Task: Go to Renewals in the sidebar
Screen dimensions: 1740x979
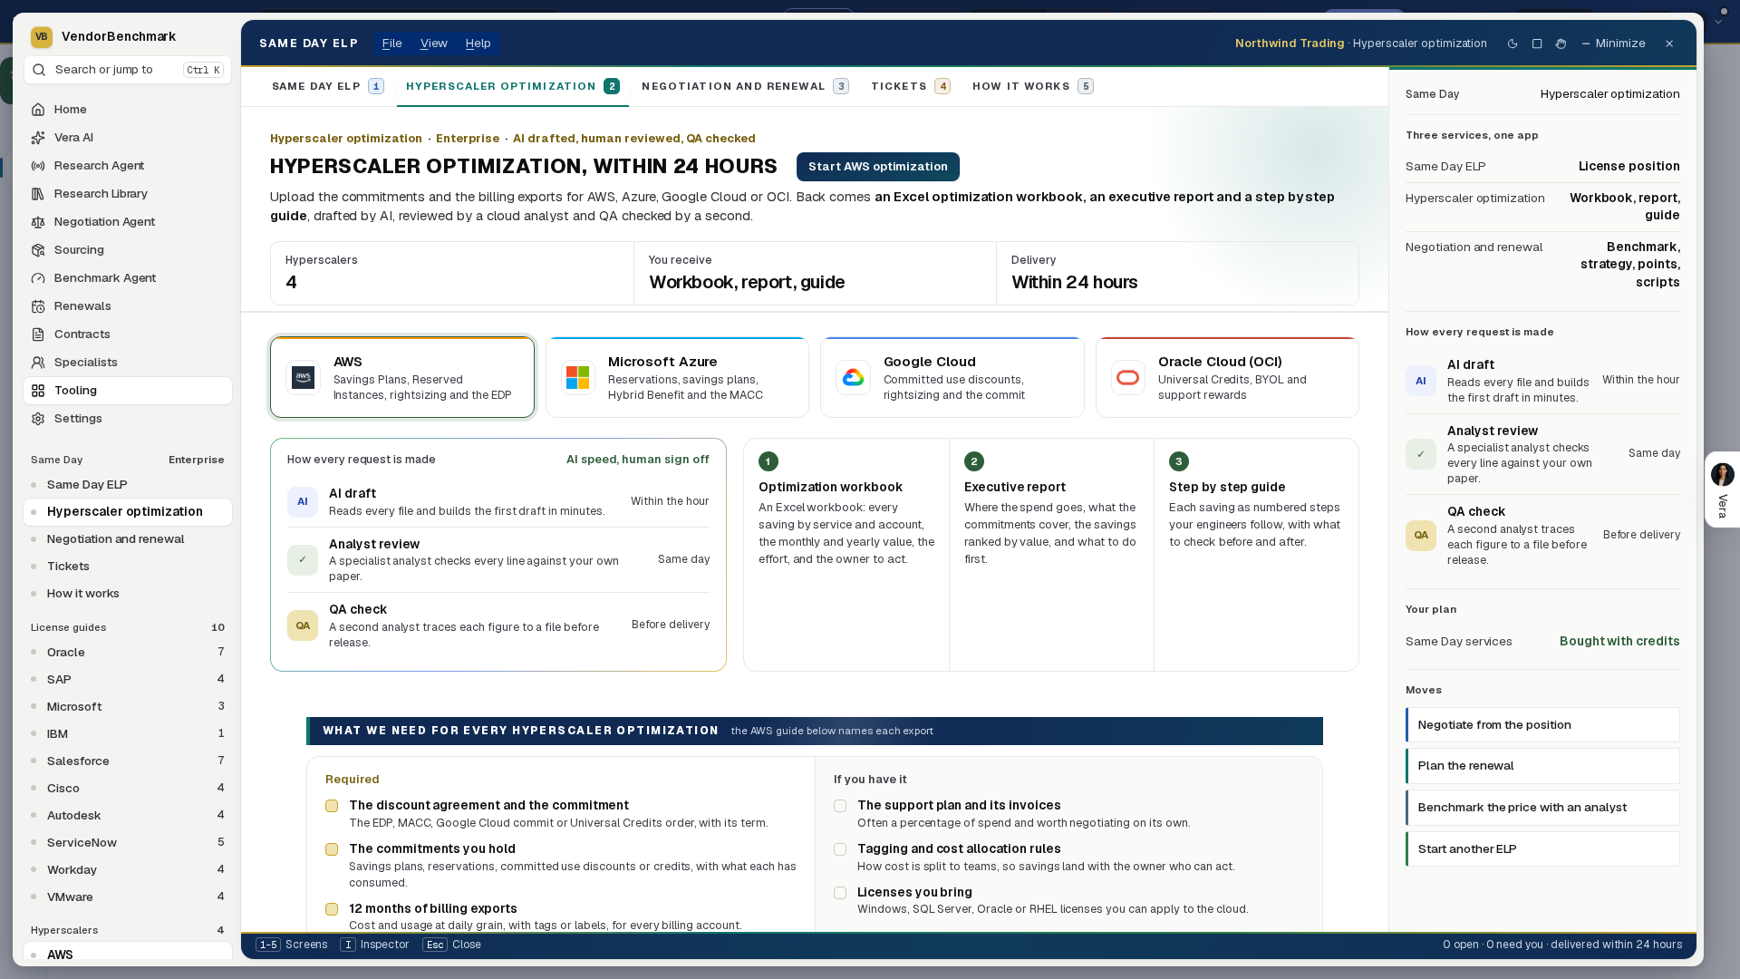Action: click(128, 306)
